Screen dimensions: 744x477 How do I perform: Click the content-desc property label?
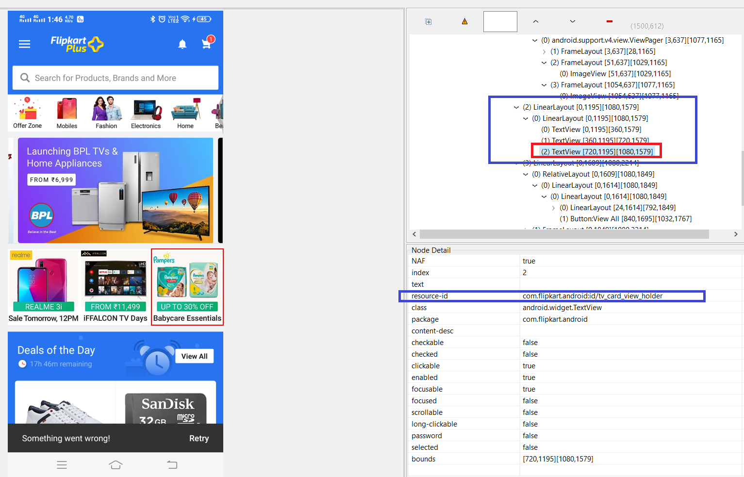point(432,331)
